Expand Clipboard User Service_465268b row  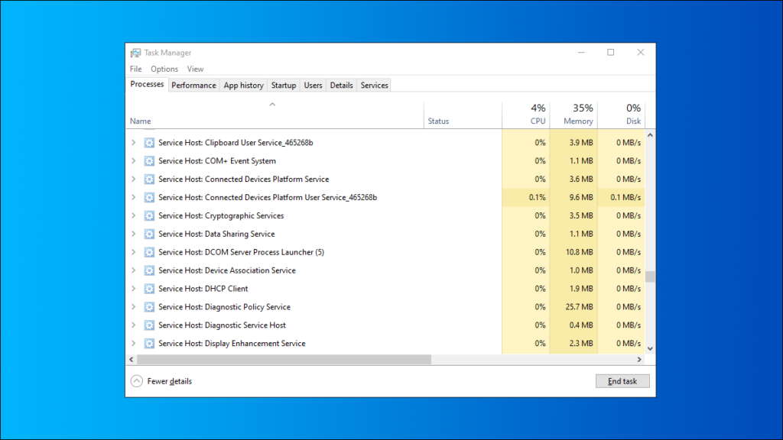pos(133,143)
